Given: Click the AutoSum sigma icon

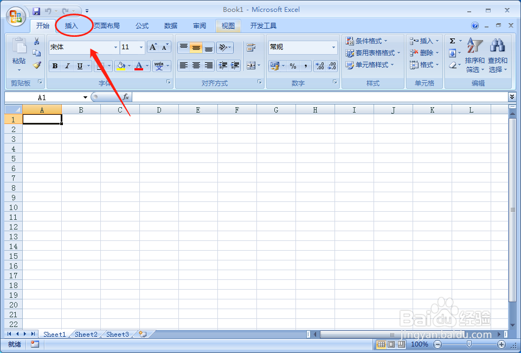Looking at the screenshot, I should (x=453, y=41).
